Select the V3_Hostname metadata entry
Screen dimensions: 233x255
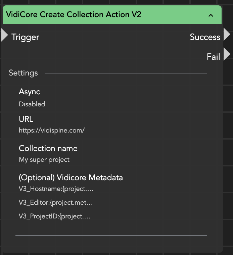(x=56, y=189)
